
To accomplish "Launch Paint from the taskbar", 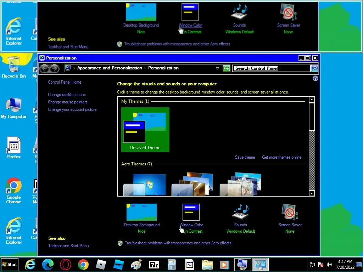I will coord(136,265).
